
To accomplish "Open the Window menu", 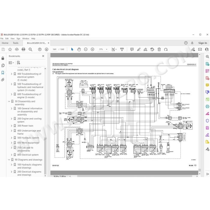I will tap(26, 39).
